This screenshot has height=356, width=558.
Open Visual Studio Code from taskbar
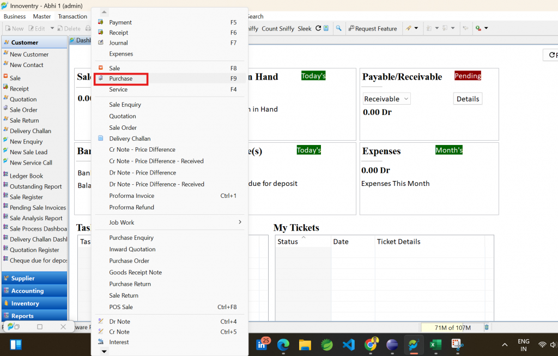click(x=349, y=345)
